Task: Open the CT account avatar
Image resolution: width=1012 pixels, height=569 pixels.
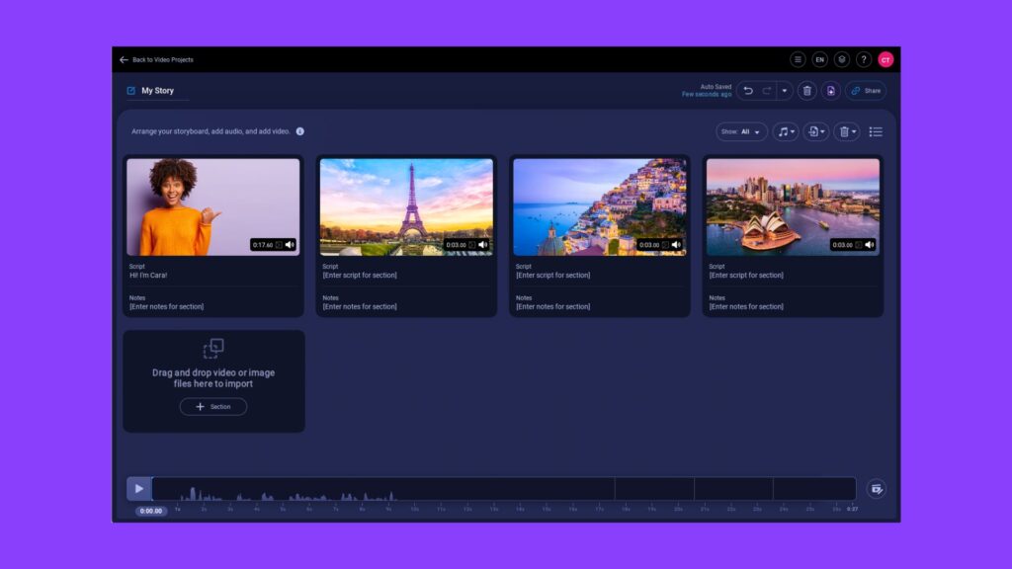Action: tap(885, 59)
